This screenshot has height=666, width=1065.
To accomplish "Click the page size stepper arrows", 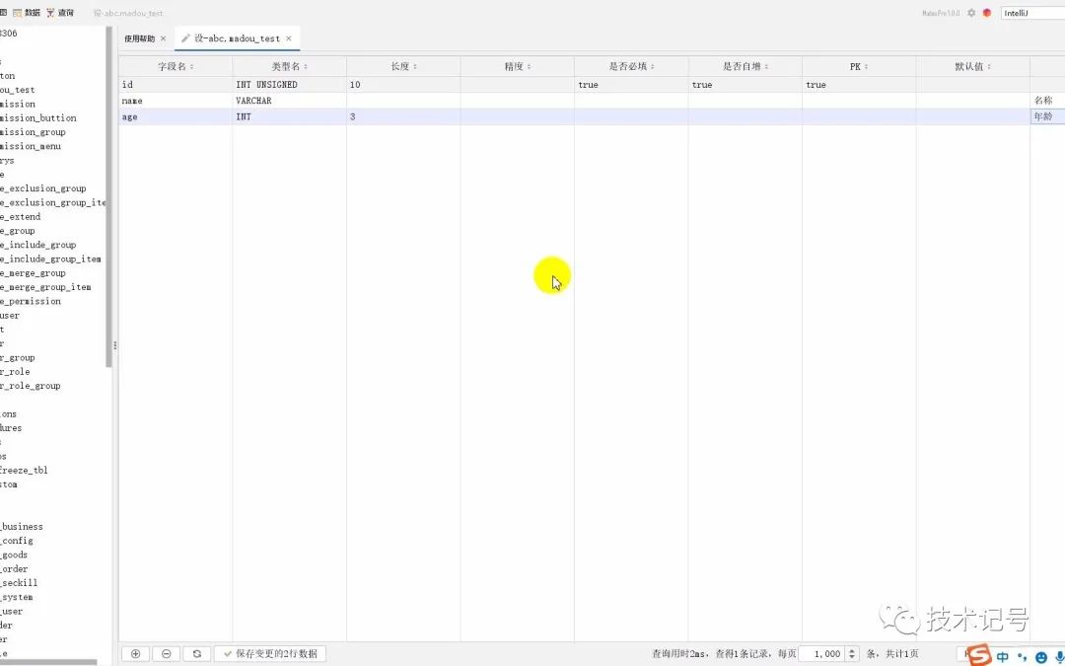I will coord(852,654).
